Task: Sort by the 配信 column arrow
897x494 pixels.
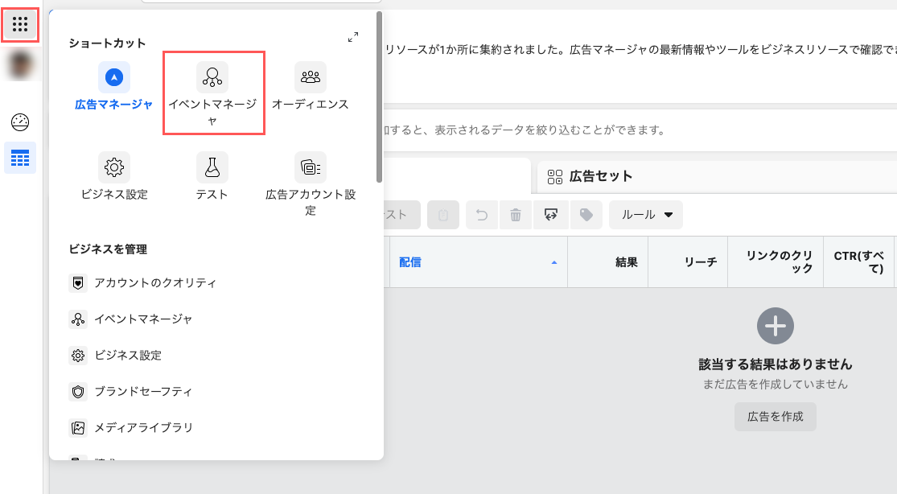Action: [x=553, y=262]
